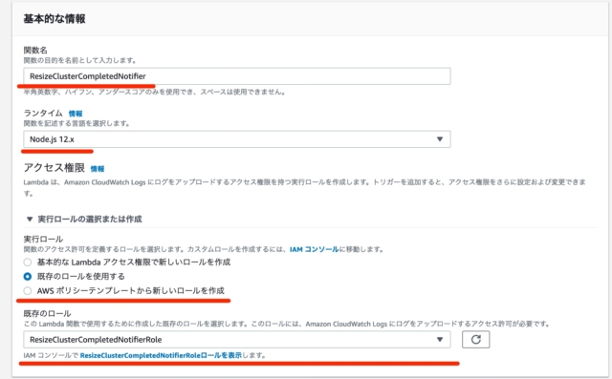Open the Node.js 12.x runtime dropdown
Screen dimensions: 612x379
(237, 139)
